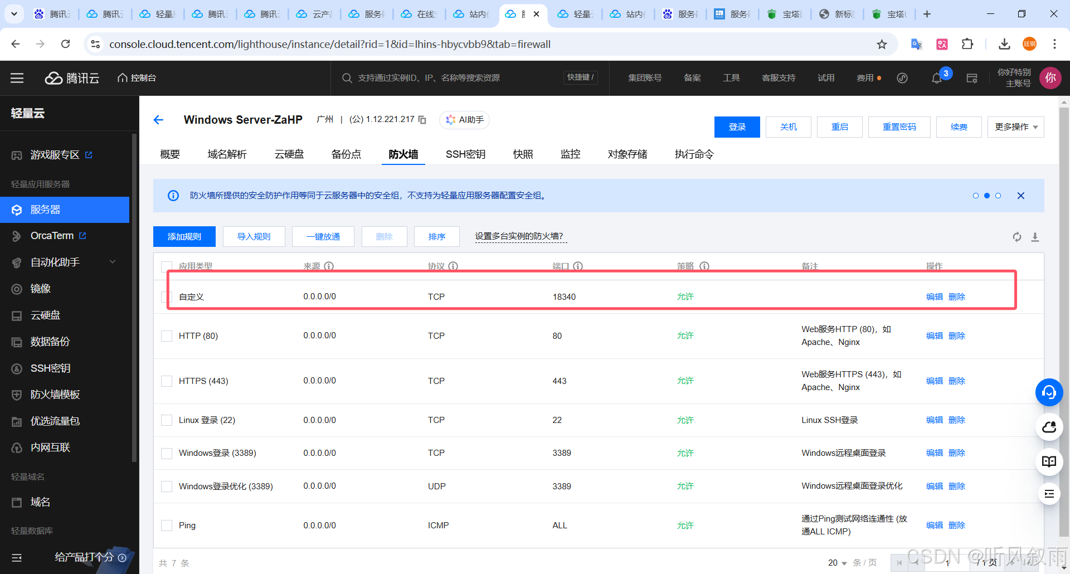Switch to the 快照 tab
This screenshot has width=1070, height=574.
pos(523,154)
